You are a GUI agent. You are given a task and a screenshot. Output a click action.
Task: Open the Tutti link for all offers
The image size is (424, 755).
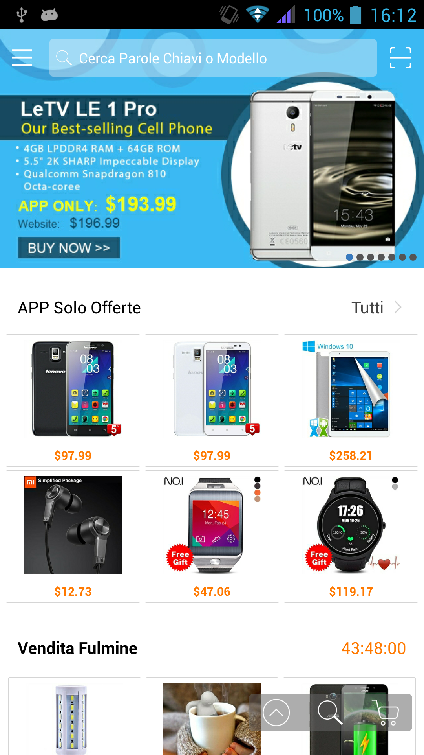coord(367,308)
